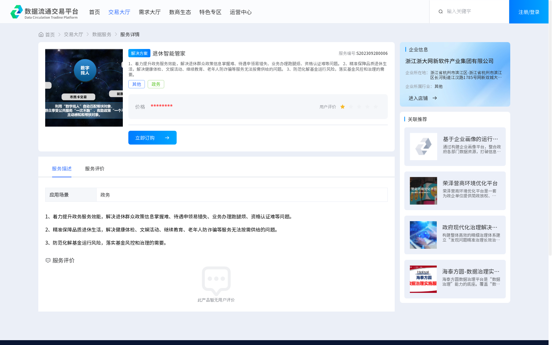
Task: Open thumbnail of 政府现代化治理 recommendation
Action: [x=423, y=235]
